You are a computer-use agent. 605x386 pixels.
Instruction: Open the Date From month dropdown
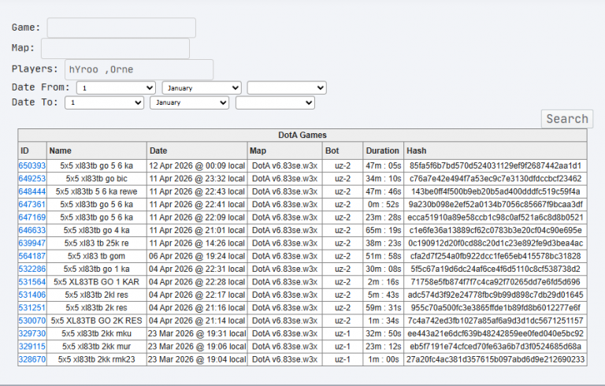[x=202, y=87]
